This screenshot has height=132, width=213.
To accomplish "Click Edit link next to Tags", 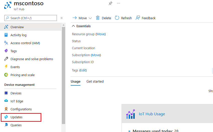I will pos(83,70).
